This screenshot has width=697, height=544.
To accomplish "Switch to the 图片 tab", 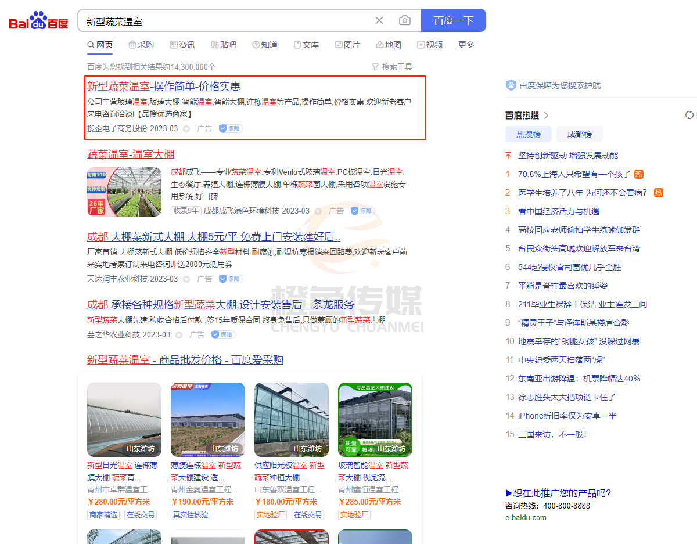I will [347, 45].
